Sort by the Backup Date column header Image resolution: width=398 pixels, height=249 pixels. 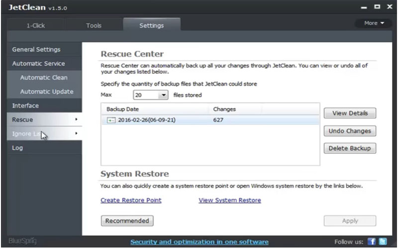click(155, 109)
